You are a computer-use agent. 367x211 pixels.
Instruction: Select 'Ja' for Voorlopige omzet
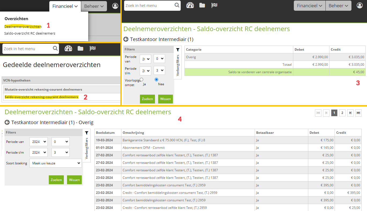point(142,80)
